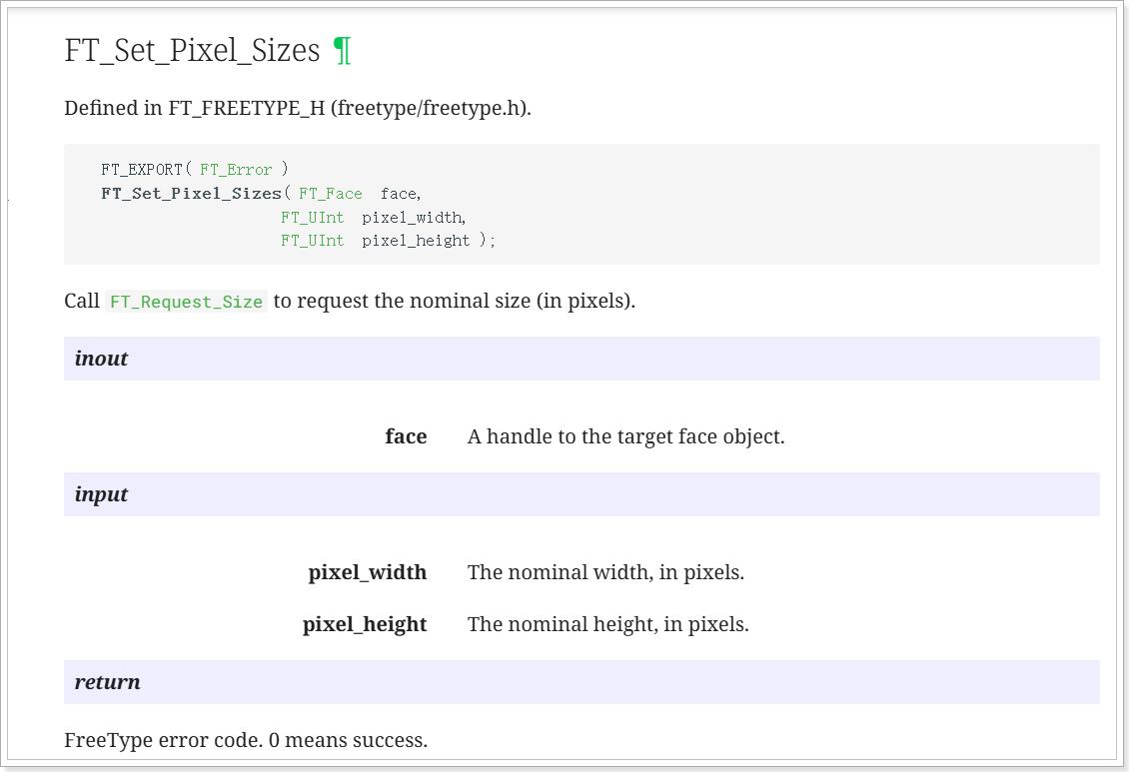Click bold FT_Set_Pixel_Sizes in the code block
The image size is (1129, 772).
(x=191, y=194)
